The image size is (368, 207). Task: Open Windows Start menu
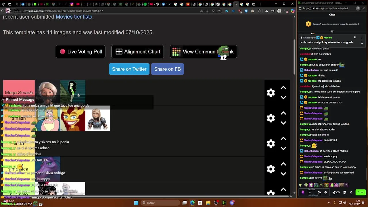[x=136, y=203]
